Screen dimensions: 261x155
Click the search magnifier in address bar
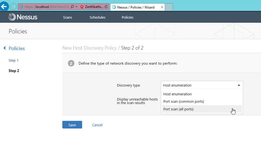pos(72,6)
